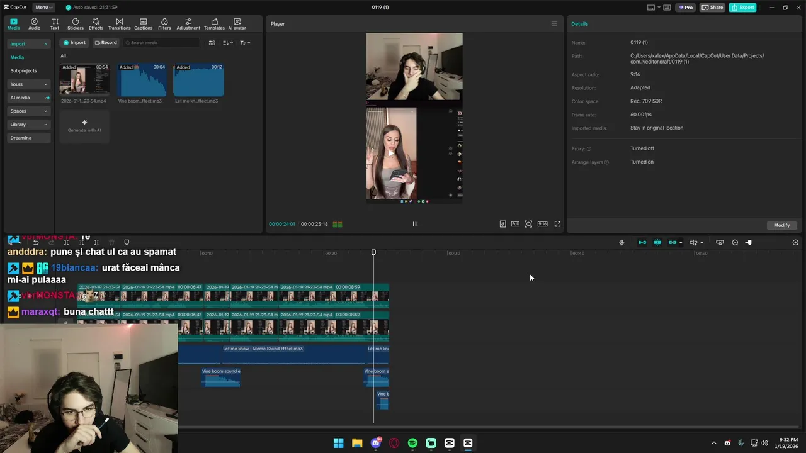Image resolution: width=806 pixels, height=453 pixels.
Task: Open File Explorer from taskbar
Action: [357, 443]
